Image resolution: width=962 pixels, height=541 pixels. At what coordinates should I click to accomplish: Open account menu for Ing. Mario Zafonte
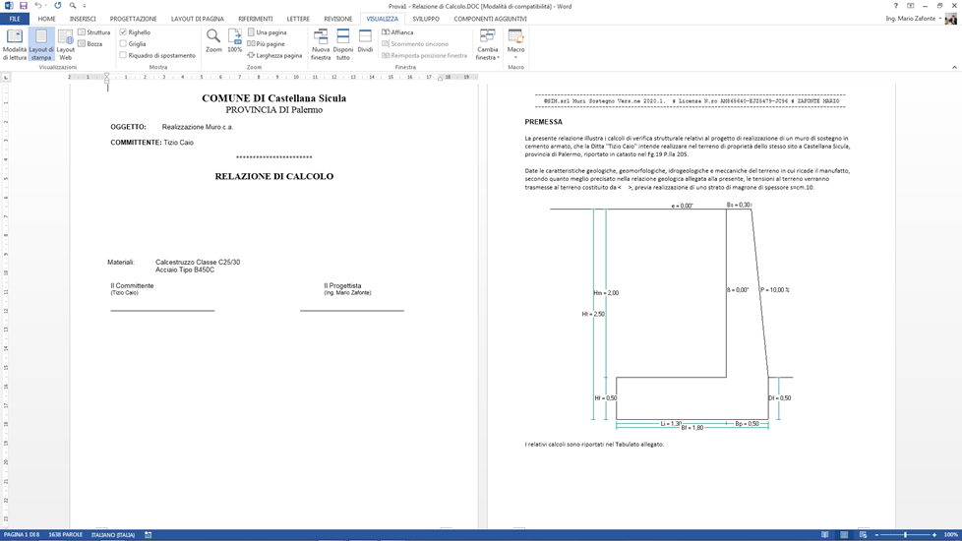pyautogui.click(x=913, y=19)
